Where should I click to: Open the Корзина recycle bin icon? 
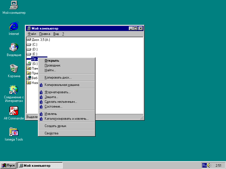click(14, 68)
